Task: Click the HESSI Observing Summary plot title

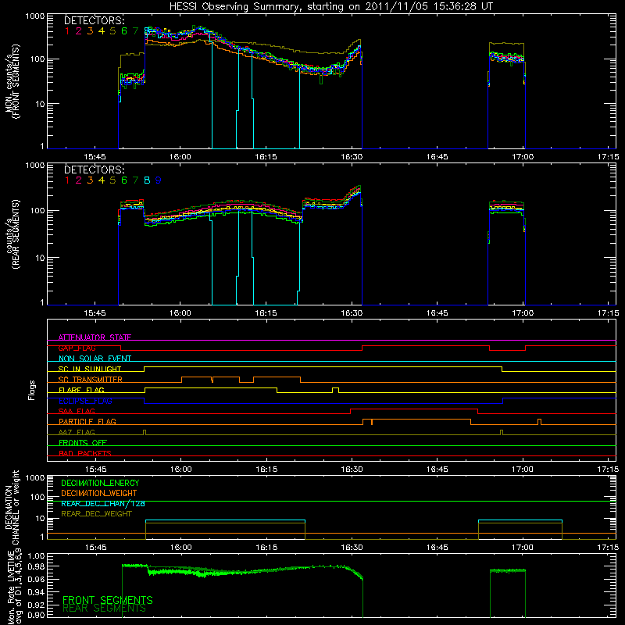Action: [x=330, y=7]
